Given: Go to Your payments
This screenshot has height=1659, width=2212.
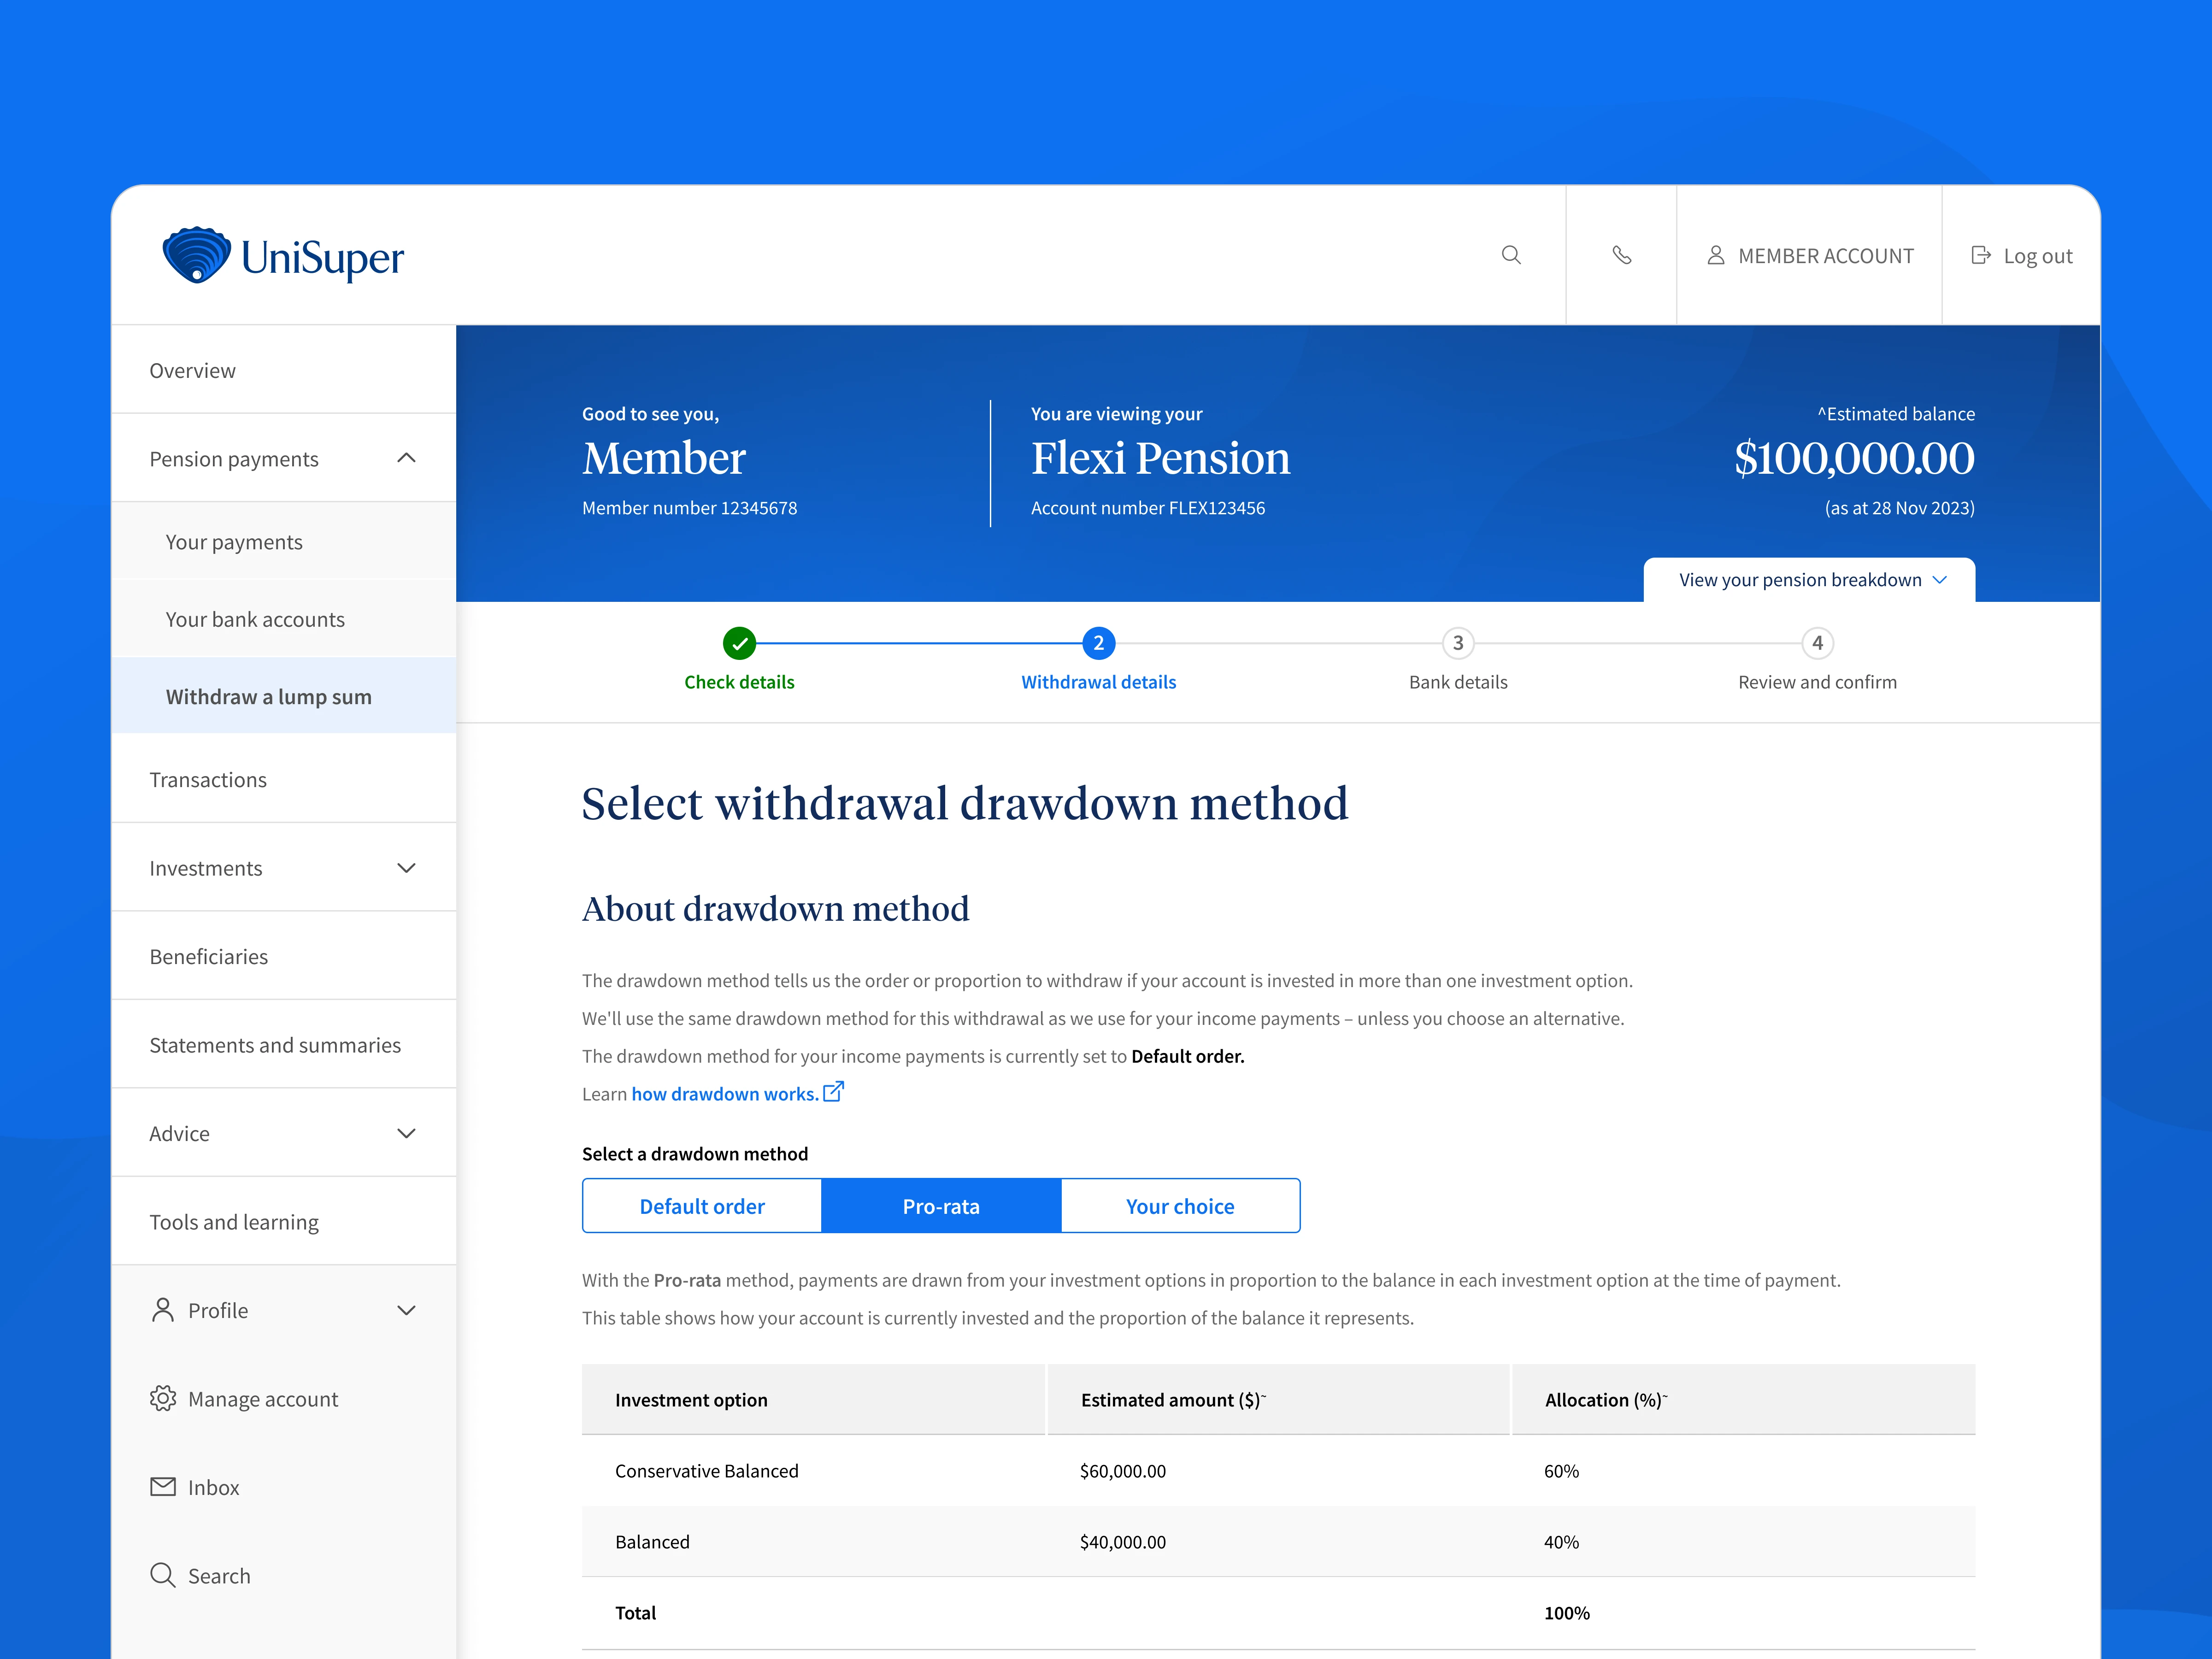Looking at the screenshot, I should coord(284,541).
